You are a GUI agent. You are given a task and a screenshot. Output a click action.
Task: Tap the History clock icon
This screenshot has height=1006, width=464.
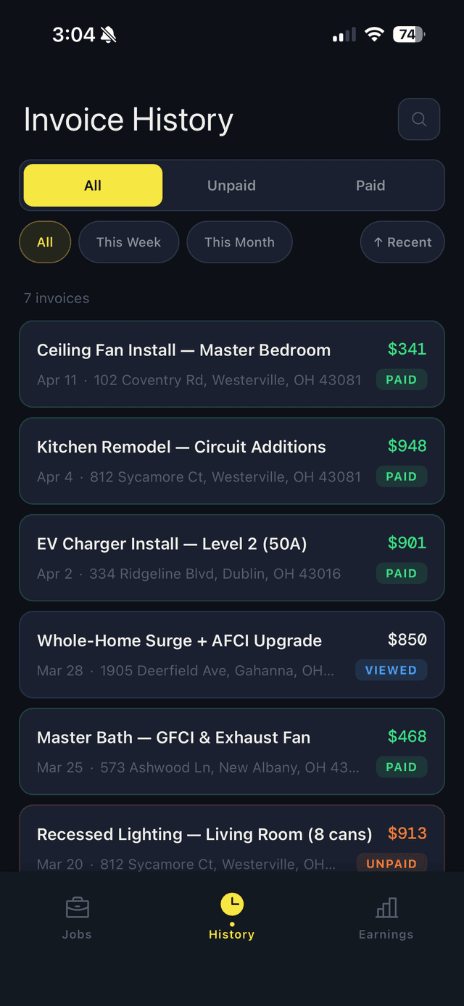232,904
